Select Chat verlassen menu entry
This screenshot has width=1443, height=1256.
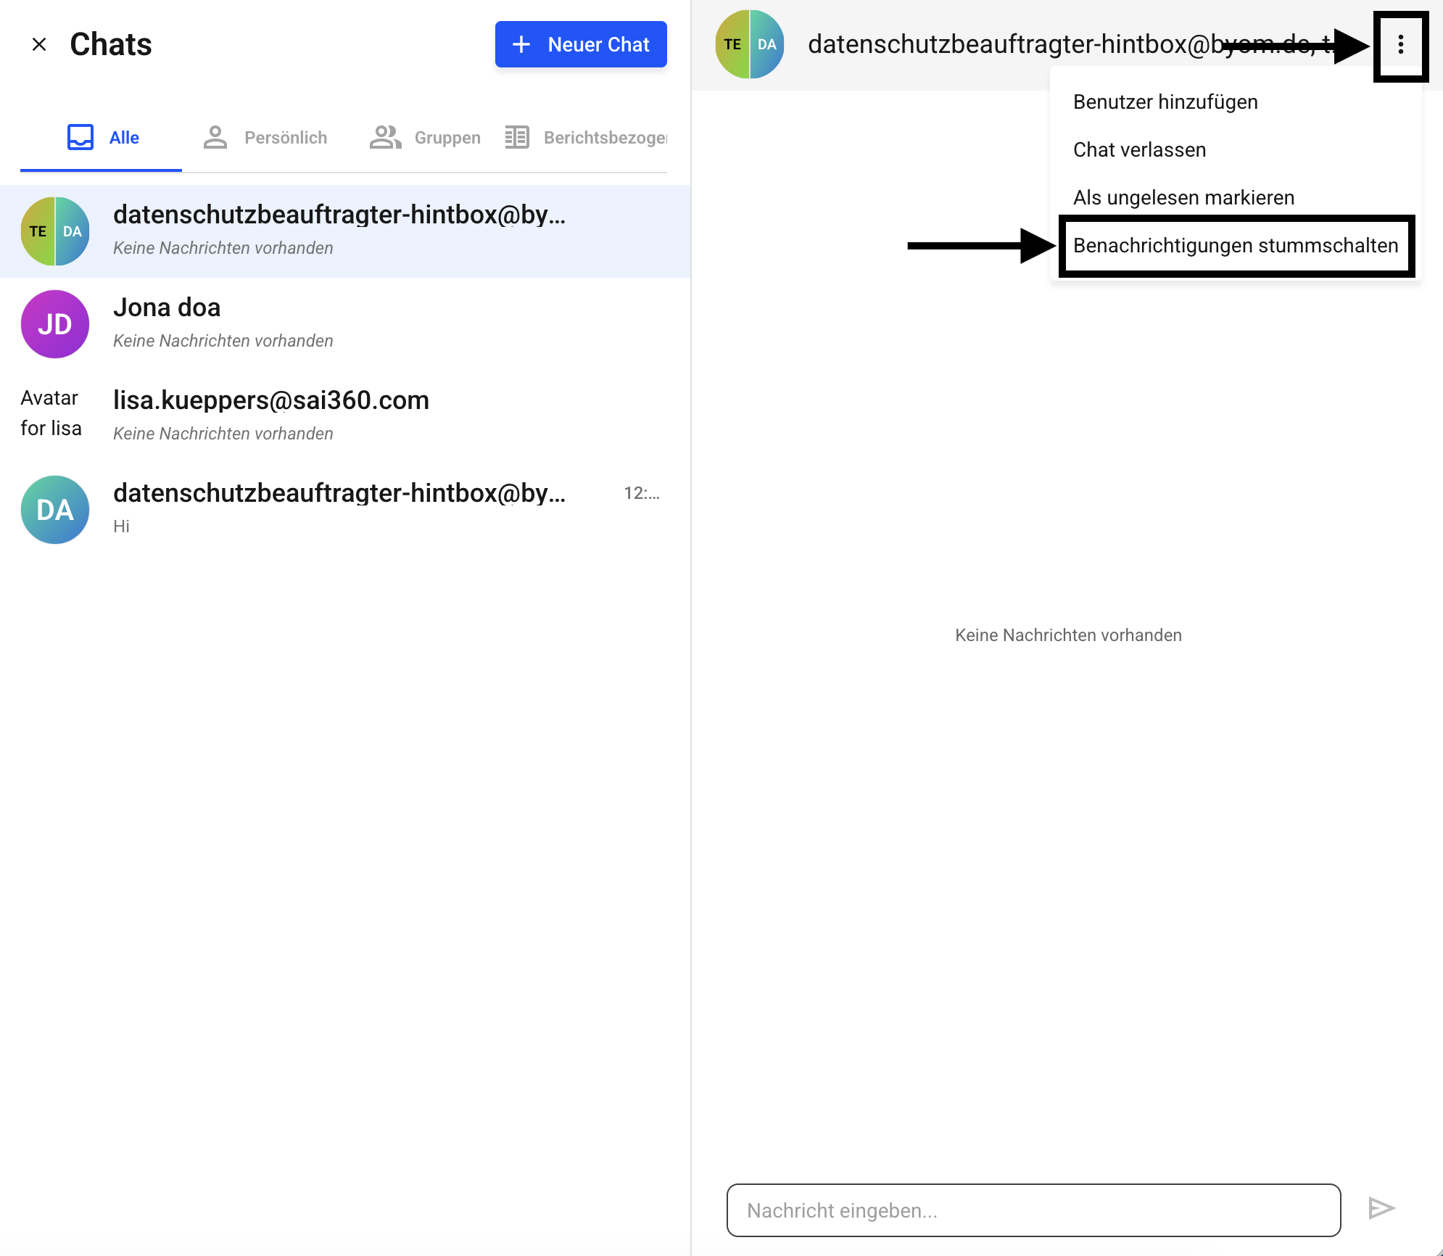click(1139, 149)
